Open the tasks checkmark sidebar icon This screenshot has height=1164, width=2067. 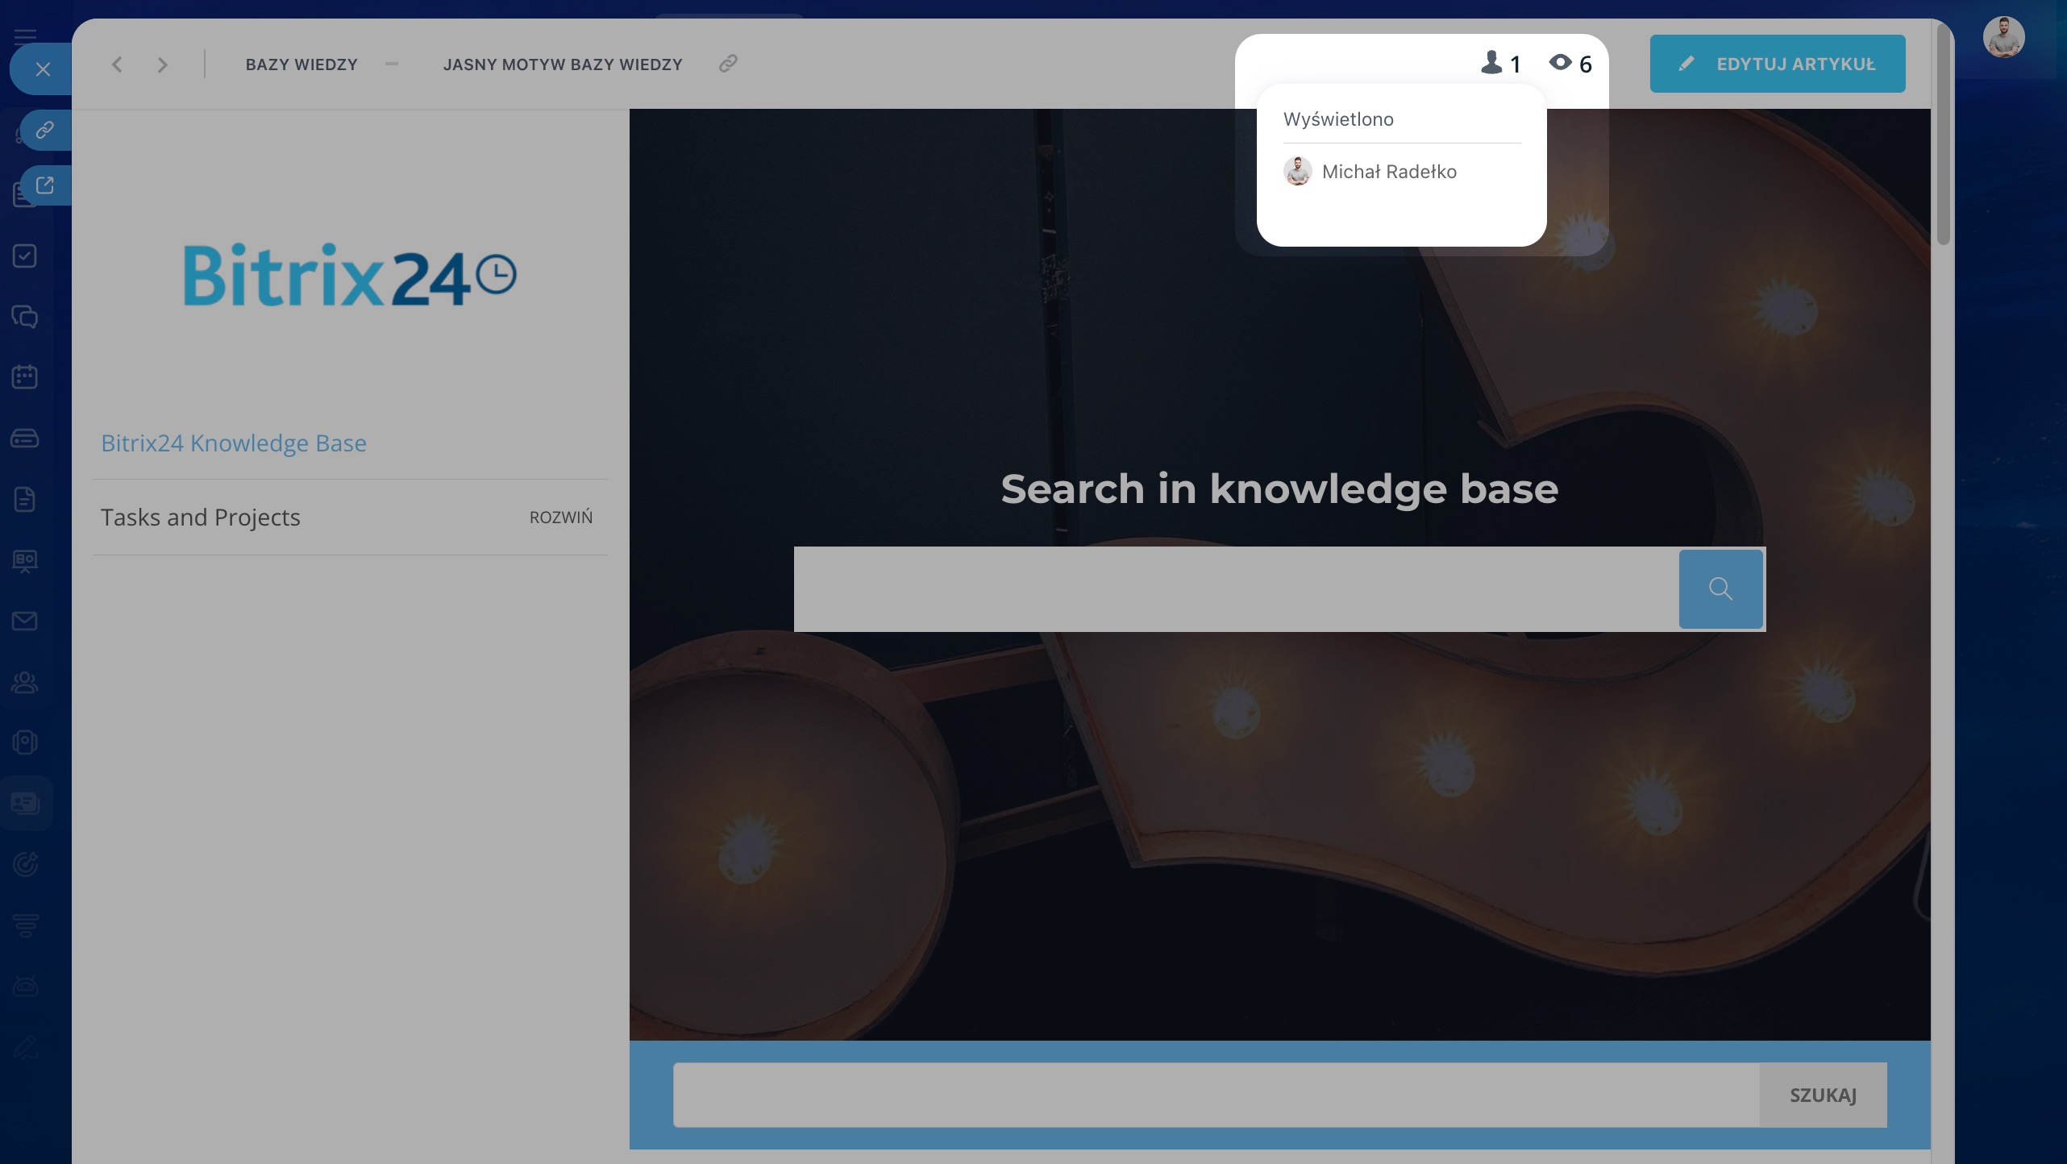click(x=25, y=256)
